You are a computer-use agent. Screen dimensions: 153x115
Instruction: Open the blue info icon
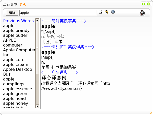click(113, 12)
